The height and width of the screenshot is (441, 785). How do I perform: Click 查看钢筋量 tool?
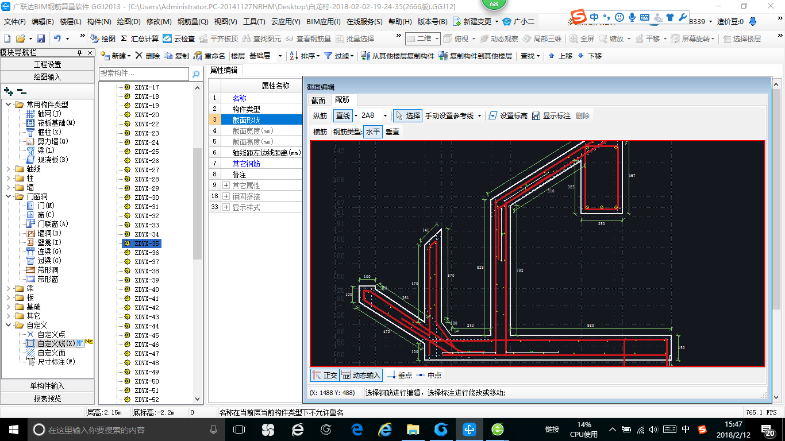point(309,38)
